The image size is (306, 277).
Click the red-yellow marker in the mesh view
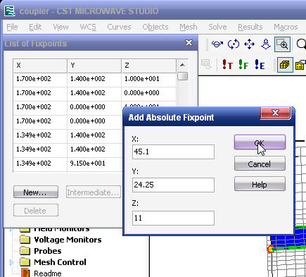point(270,249)
